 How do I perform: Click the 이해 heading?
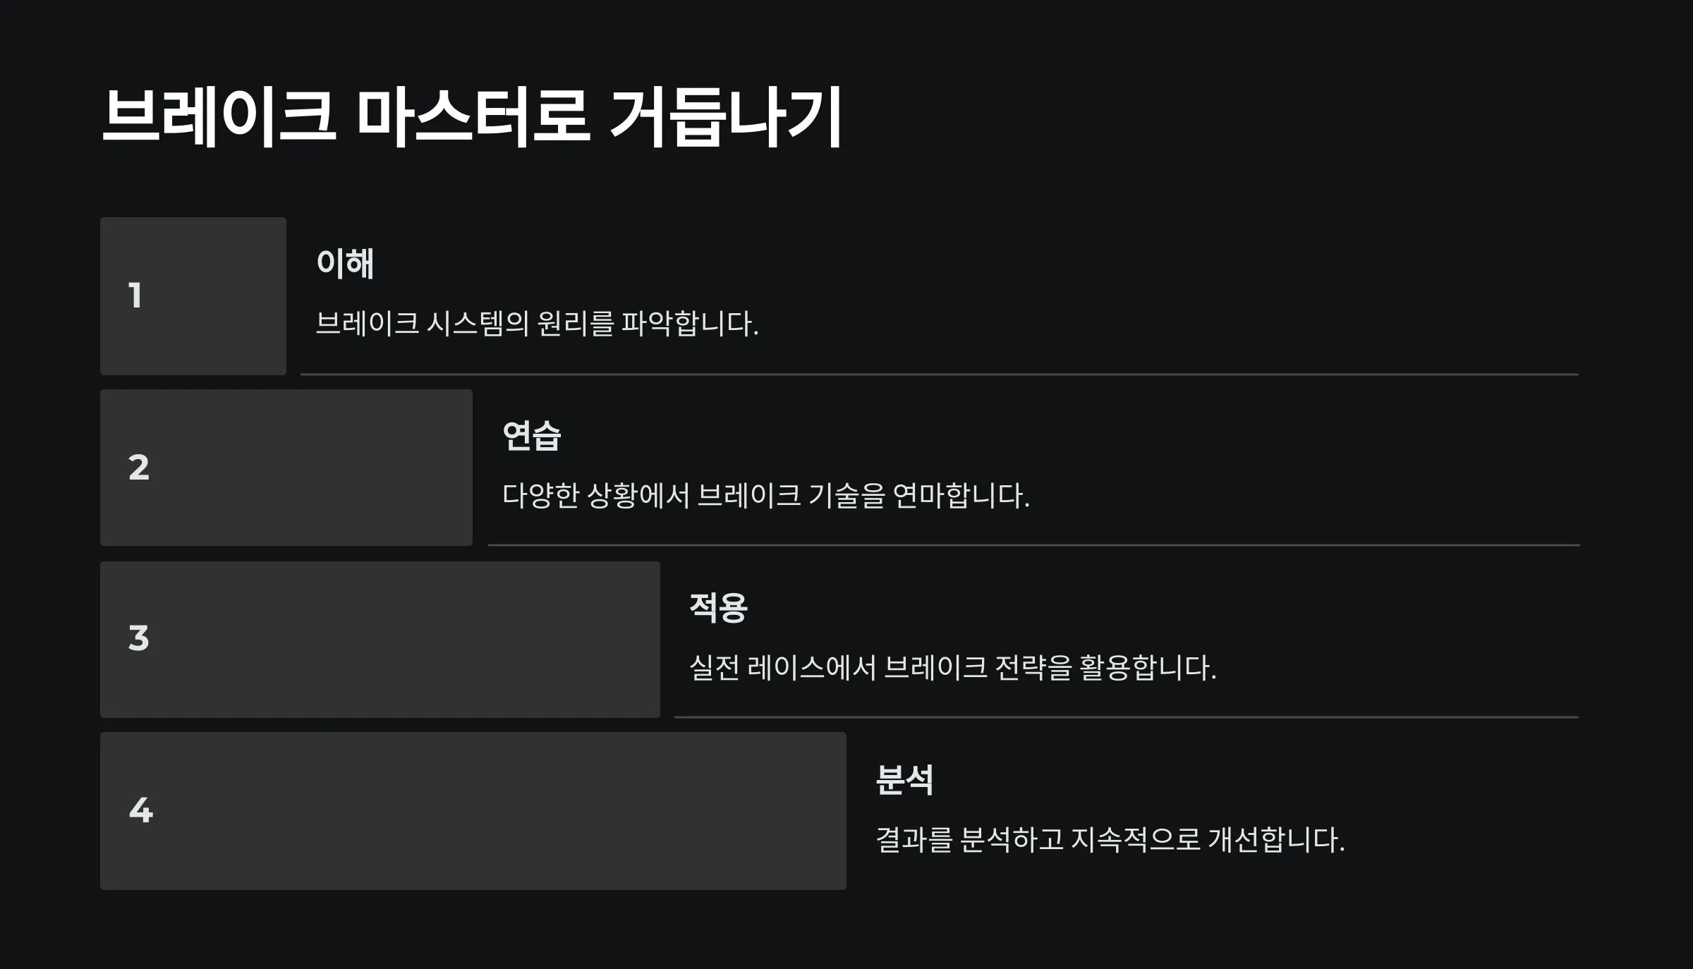tap(345, 264)
